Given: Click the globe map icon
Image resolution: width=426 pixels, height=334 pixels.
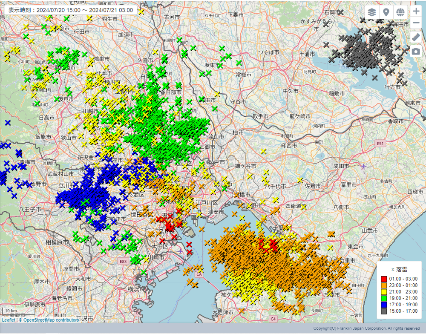Looking at the screenshot, I should pyautogui.click(x=400, y=12).
